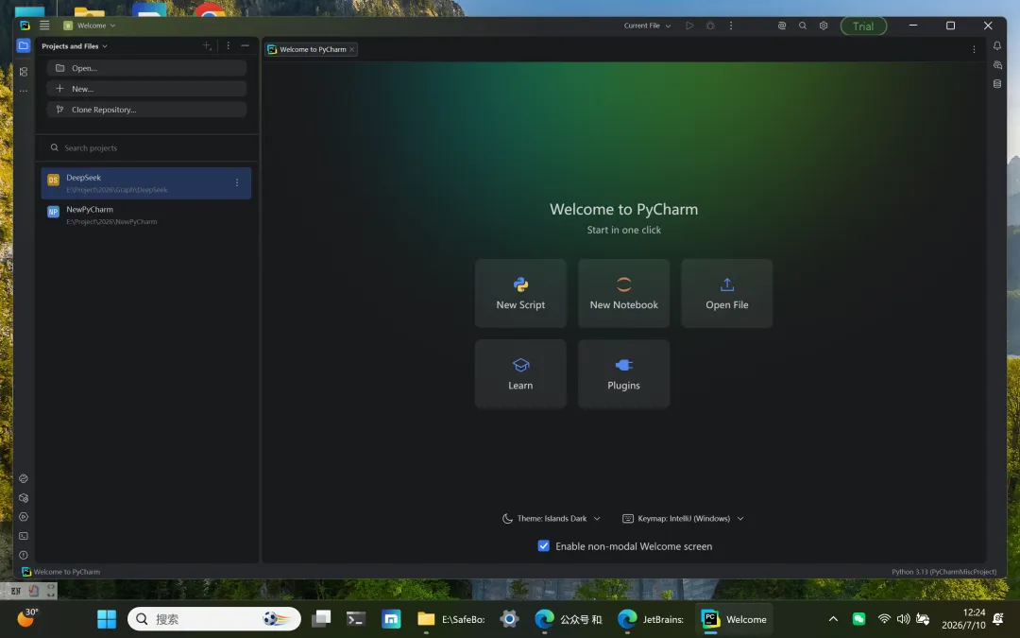
Task: Open Current File run configuration dropdown
Action: [x=647, y=26]
